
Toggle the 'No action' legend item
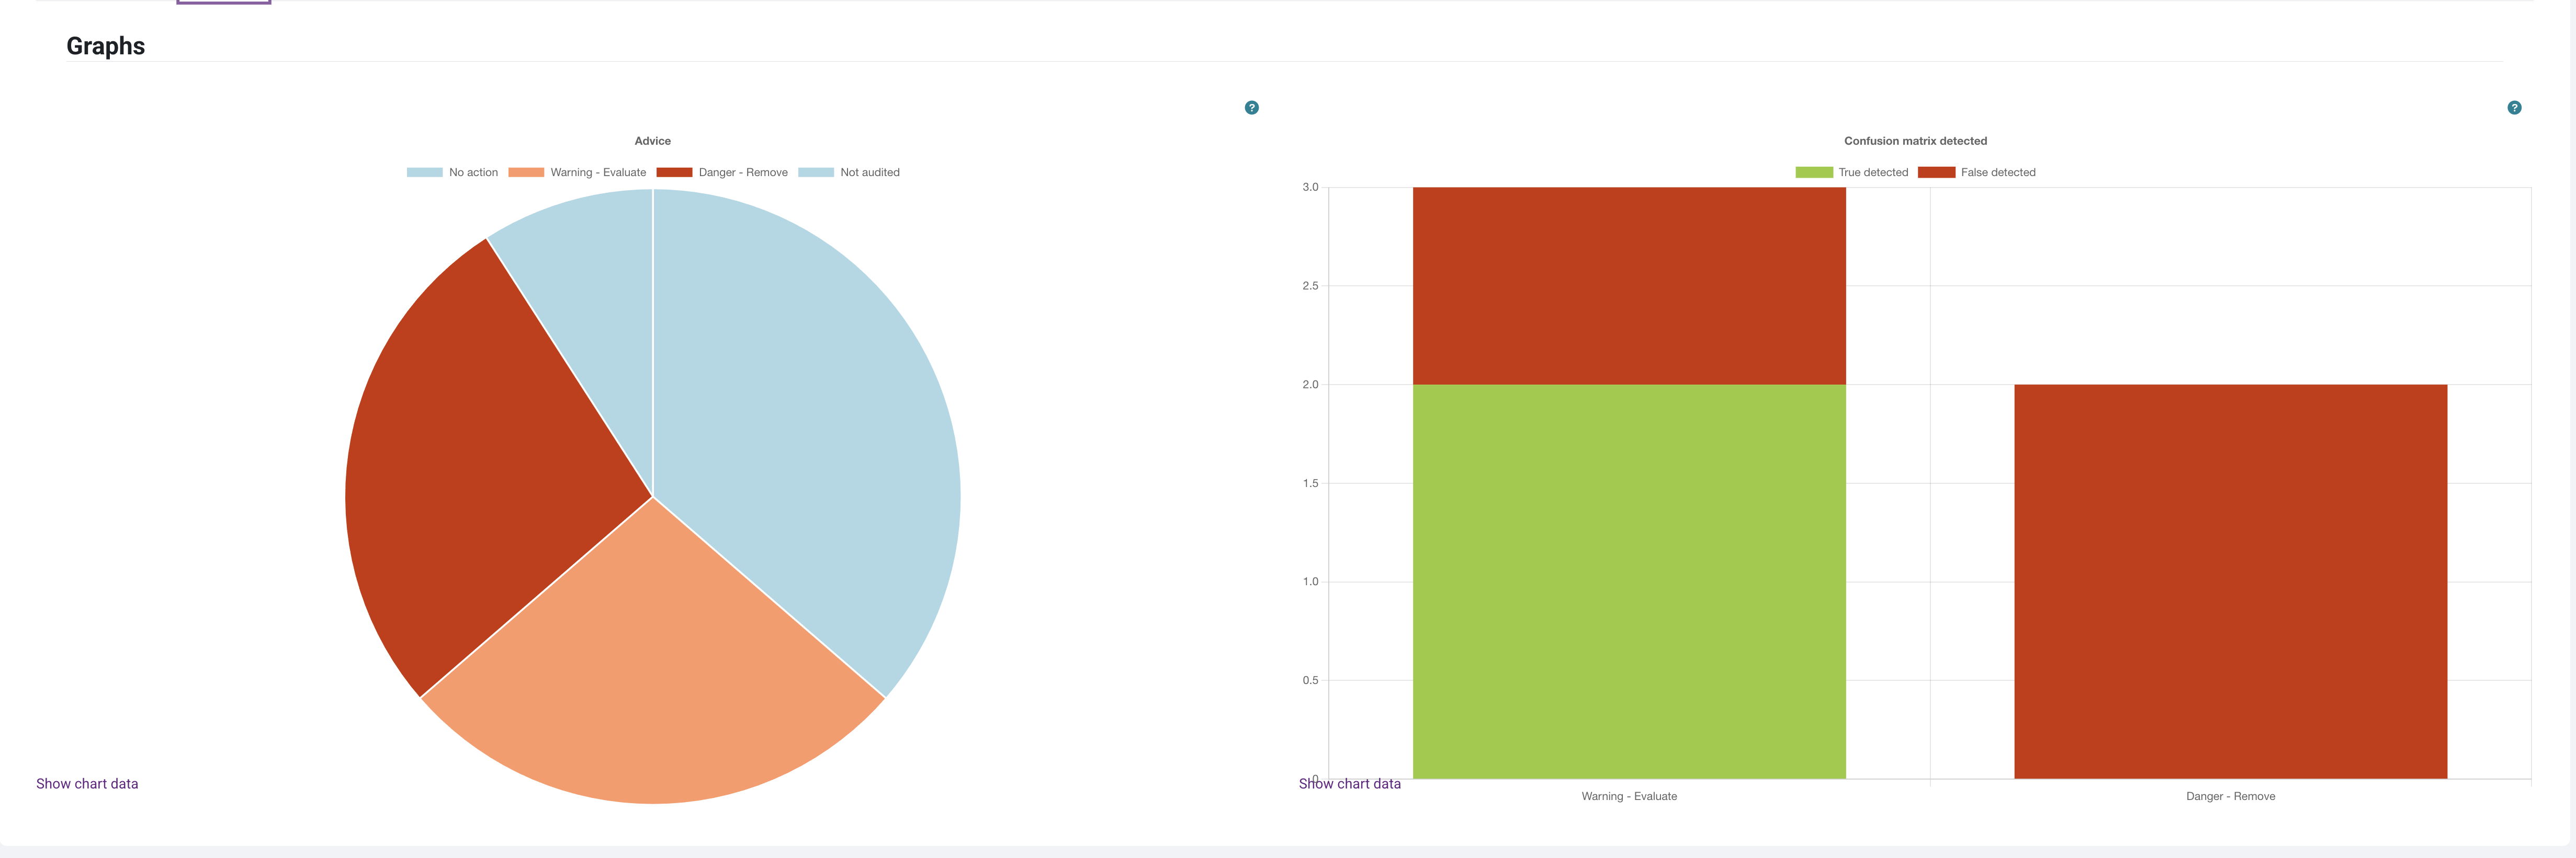point(452,173)
